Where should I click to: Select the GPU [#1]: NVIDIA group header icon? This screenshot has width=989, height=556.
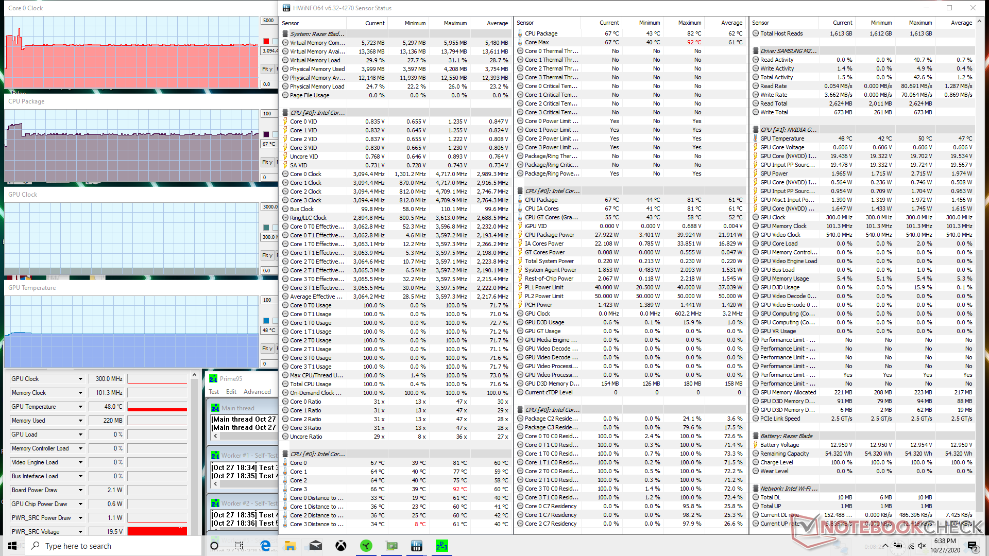coord(756,130)
